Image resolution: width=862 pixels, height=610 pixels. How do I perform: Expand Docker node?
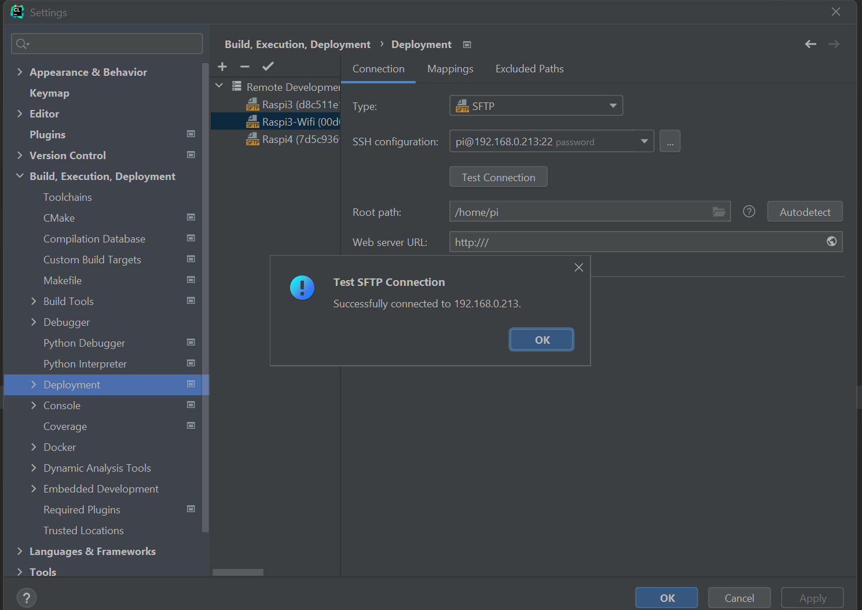point(34,447)
